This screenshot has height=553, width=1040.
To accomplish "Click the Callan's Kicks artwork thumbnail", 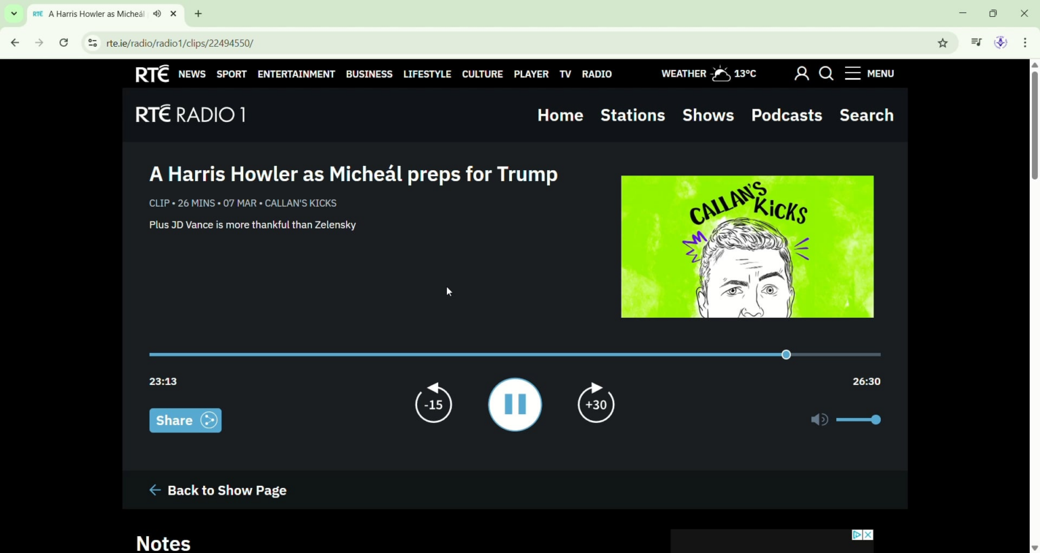I will point(747,247).
